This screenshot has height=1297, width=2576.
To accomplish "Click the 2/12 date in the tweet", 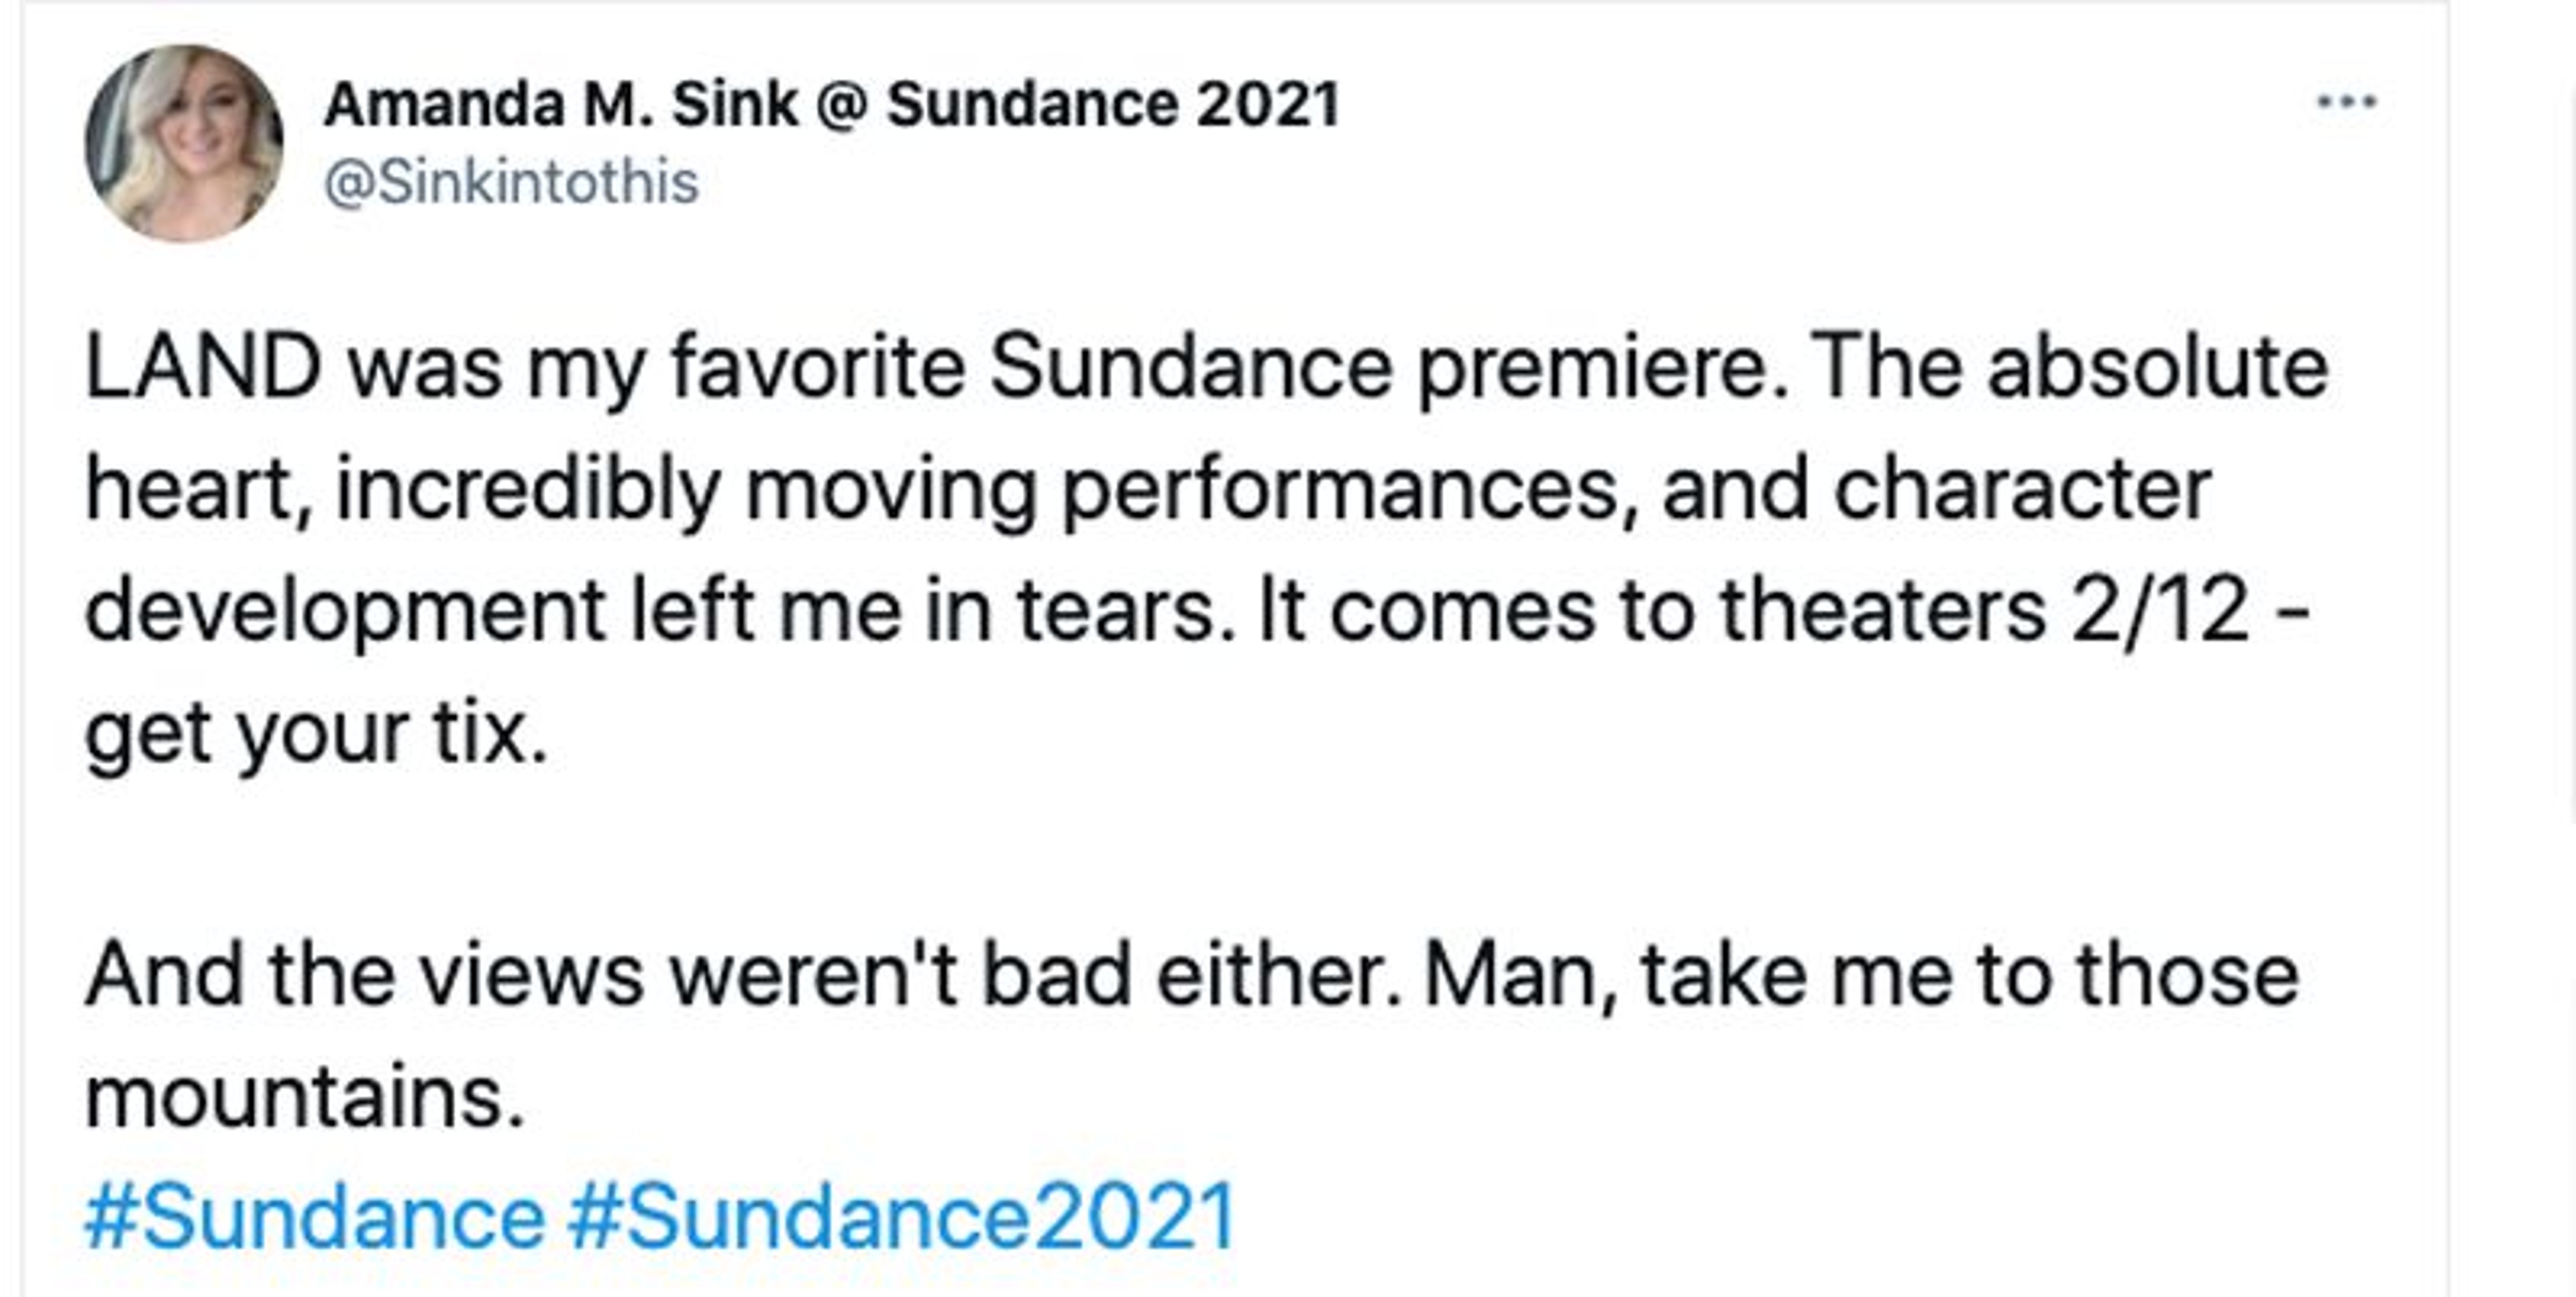I will 2160,610.
